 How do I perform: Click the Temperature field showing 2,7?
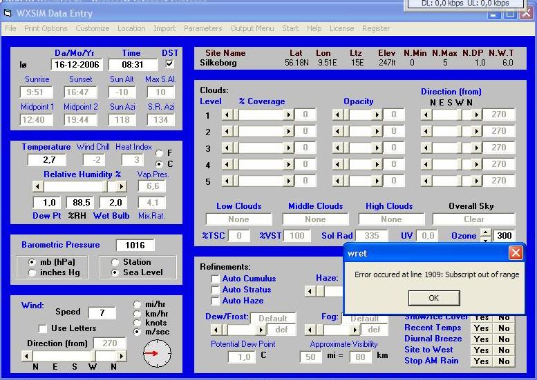pyautogui.click(x=47, y=159)
